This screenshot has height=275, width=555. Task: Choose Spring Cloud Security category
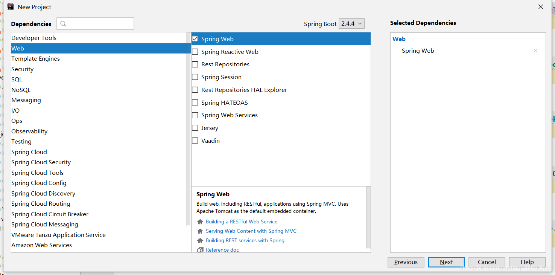[x=99, y=162]
